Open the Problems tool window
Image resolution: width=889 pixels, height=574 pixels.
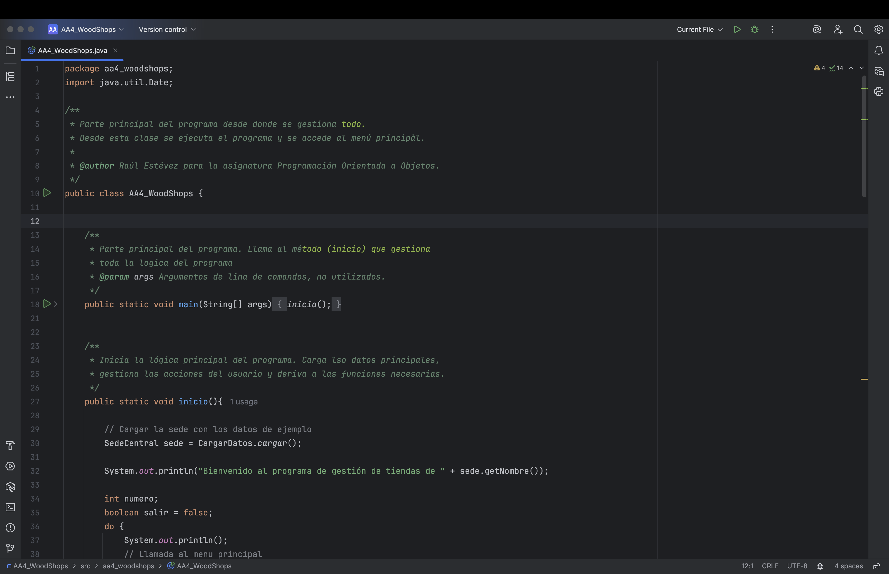(10, 528)
